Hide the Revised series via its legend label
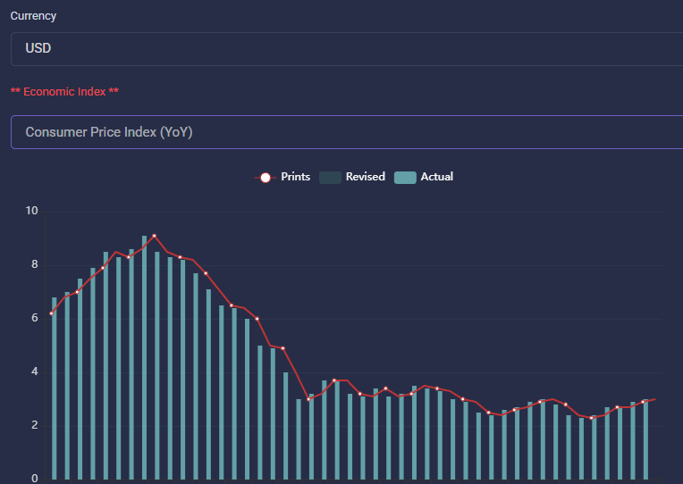Screen dimensions: 683x484 tap(365, 177)
